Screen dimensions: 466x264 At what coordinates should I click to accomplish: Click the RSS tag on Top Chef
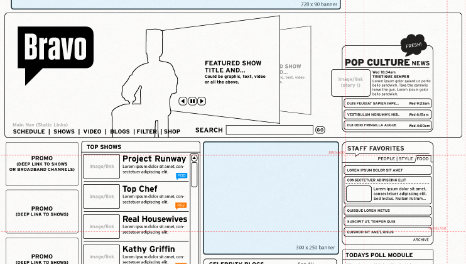pos(181,206)
